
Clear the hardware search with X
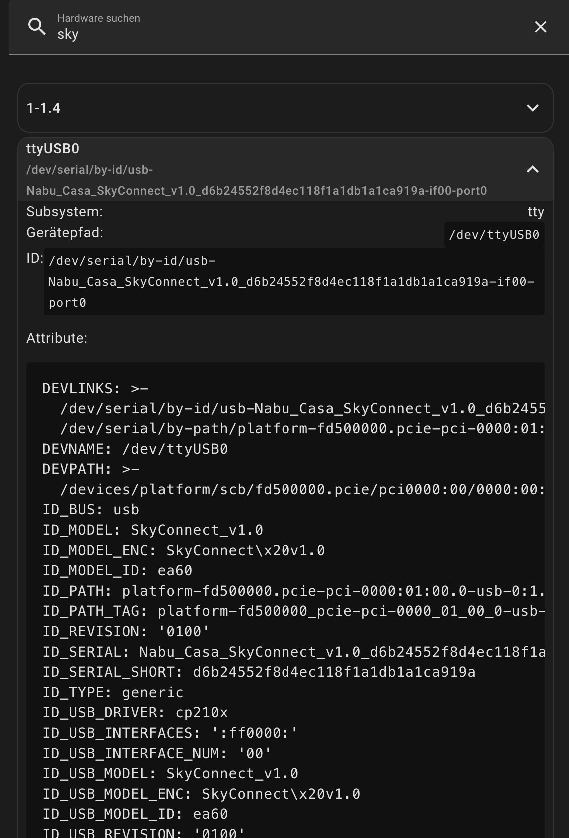pos(540,27)
